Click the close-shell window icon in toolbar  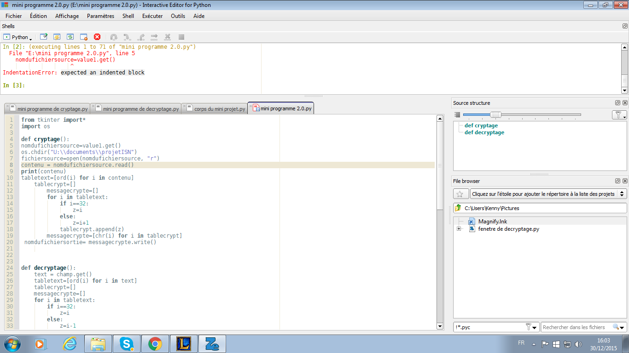[83, 37]
